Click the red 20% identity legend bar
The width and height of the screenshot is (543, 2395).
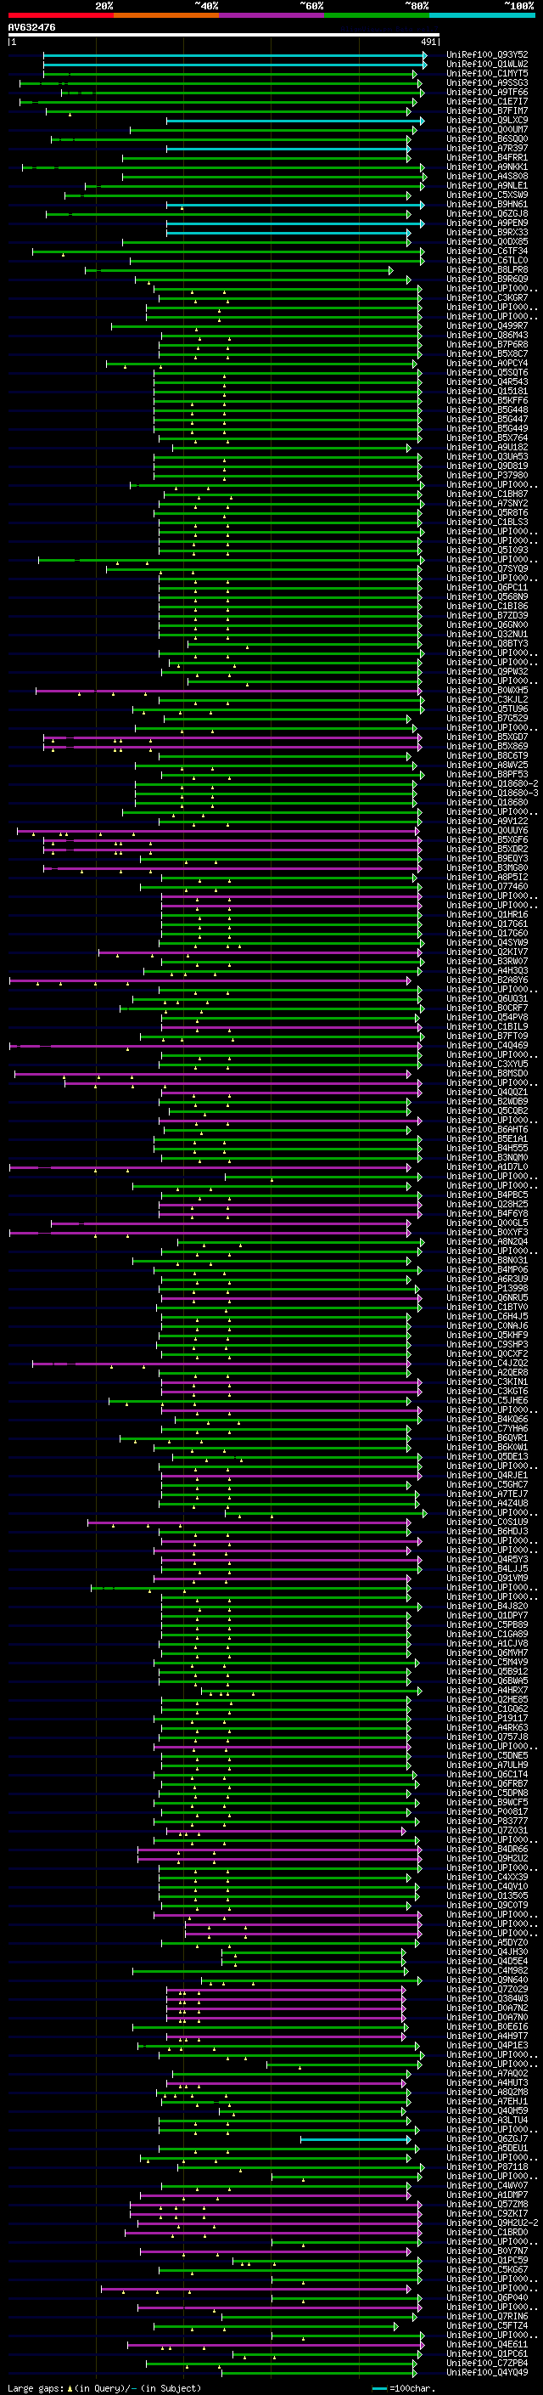61,15
